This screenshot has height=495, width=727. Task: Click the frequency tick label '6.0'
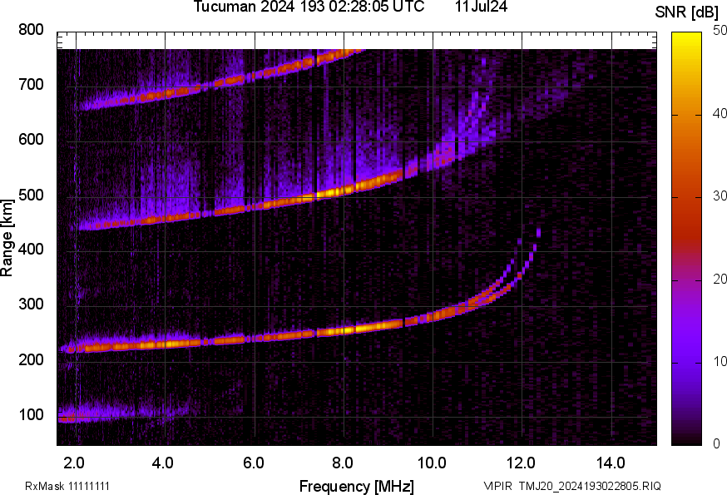[253, 463]
